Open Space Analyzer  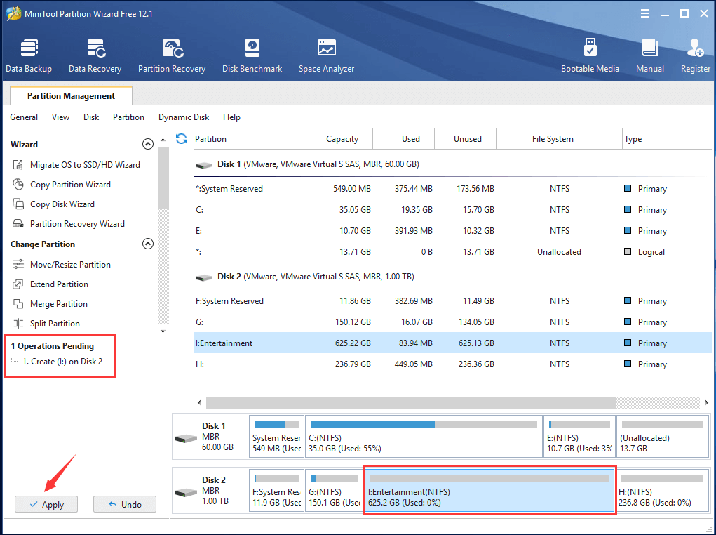pos(327,55)
